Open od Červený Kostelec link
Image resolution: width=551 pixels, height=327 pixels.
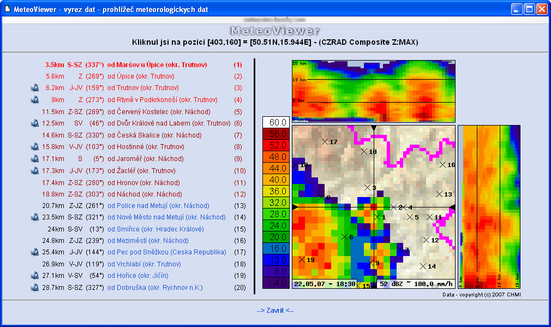pyautogui.click(x=159, y=112)
